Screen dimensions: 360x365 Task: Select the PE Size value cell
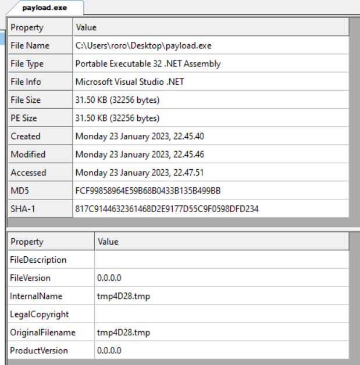point(117,118)
